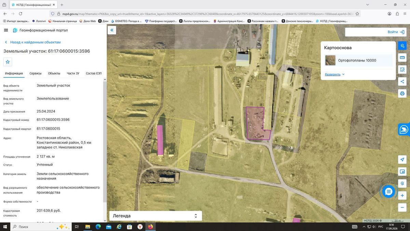The image size is (410, 231).
Task: Open the blue assistant side widget
Action: [x=404, y=129]
